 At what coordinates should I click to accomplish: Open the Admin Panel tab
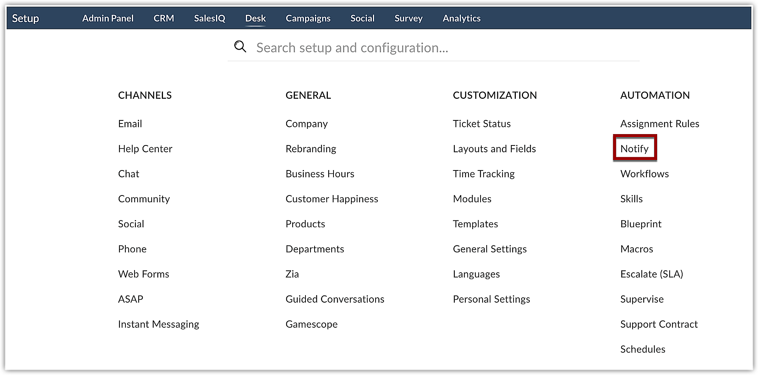click(x=108, y=18)
